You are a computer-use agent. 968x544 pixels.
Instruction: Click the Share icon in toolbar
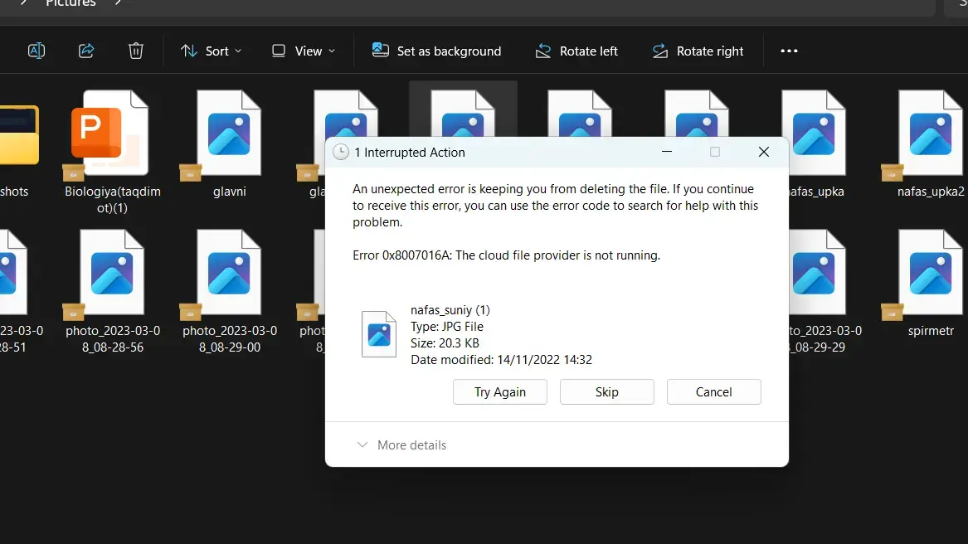point(86,51)
